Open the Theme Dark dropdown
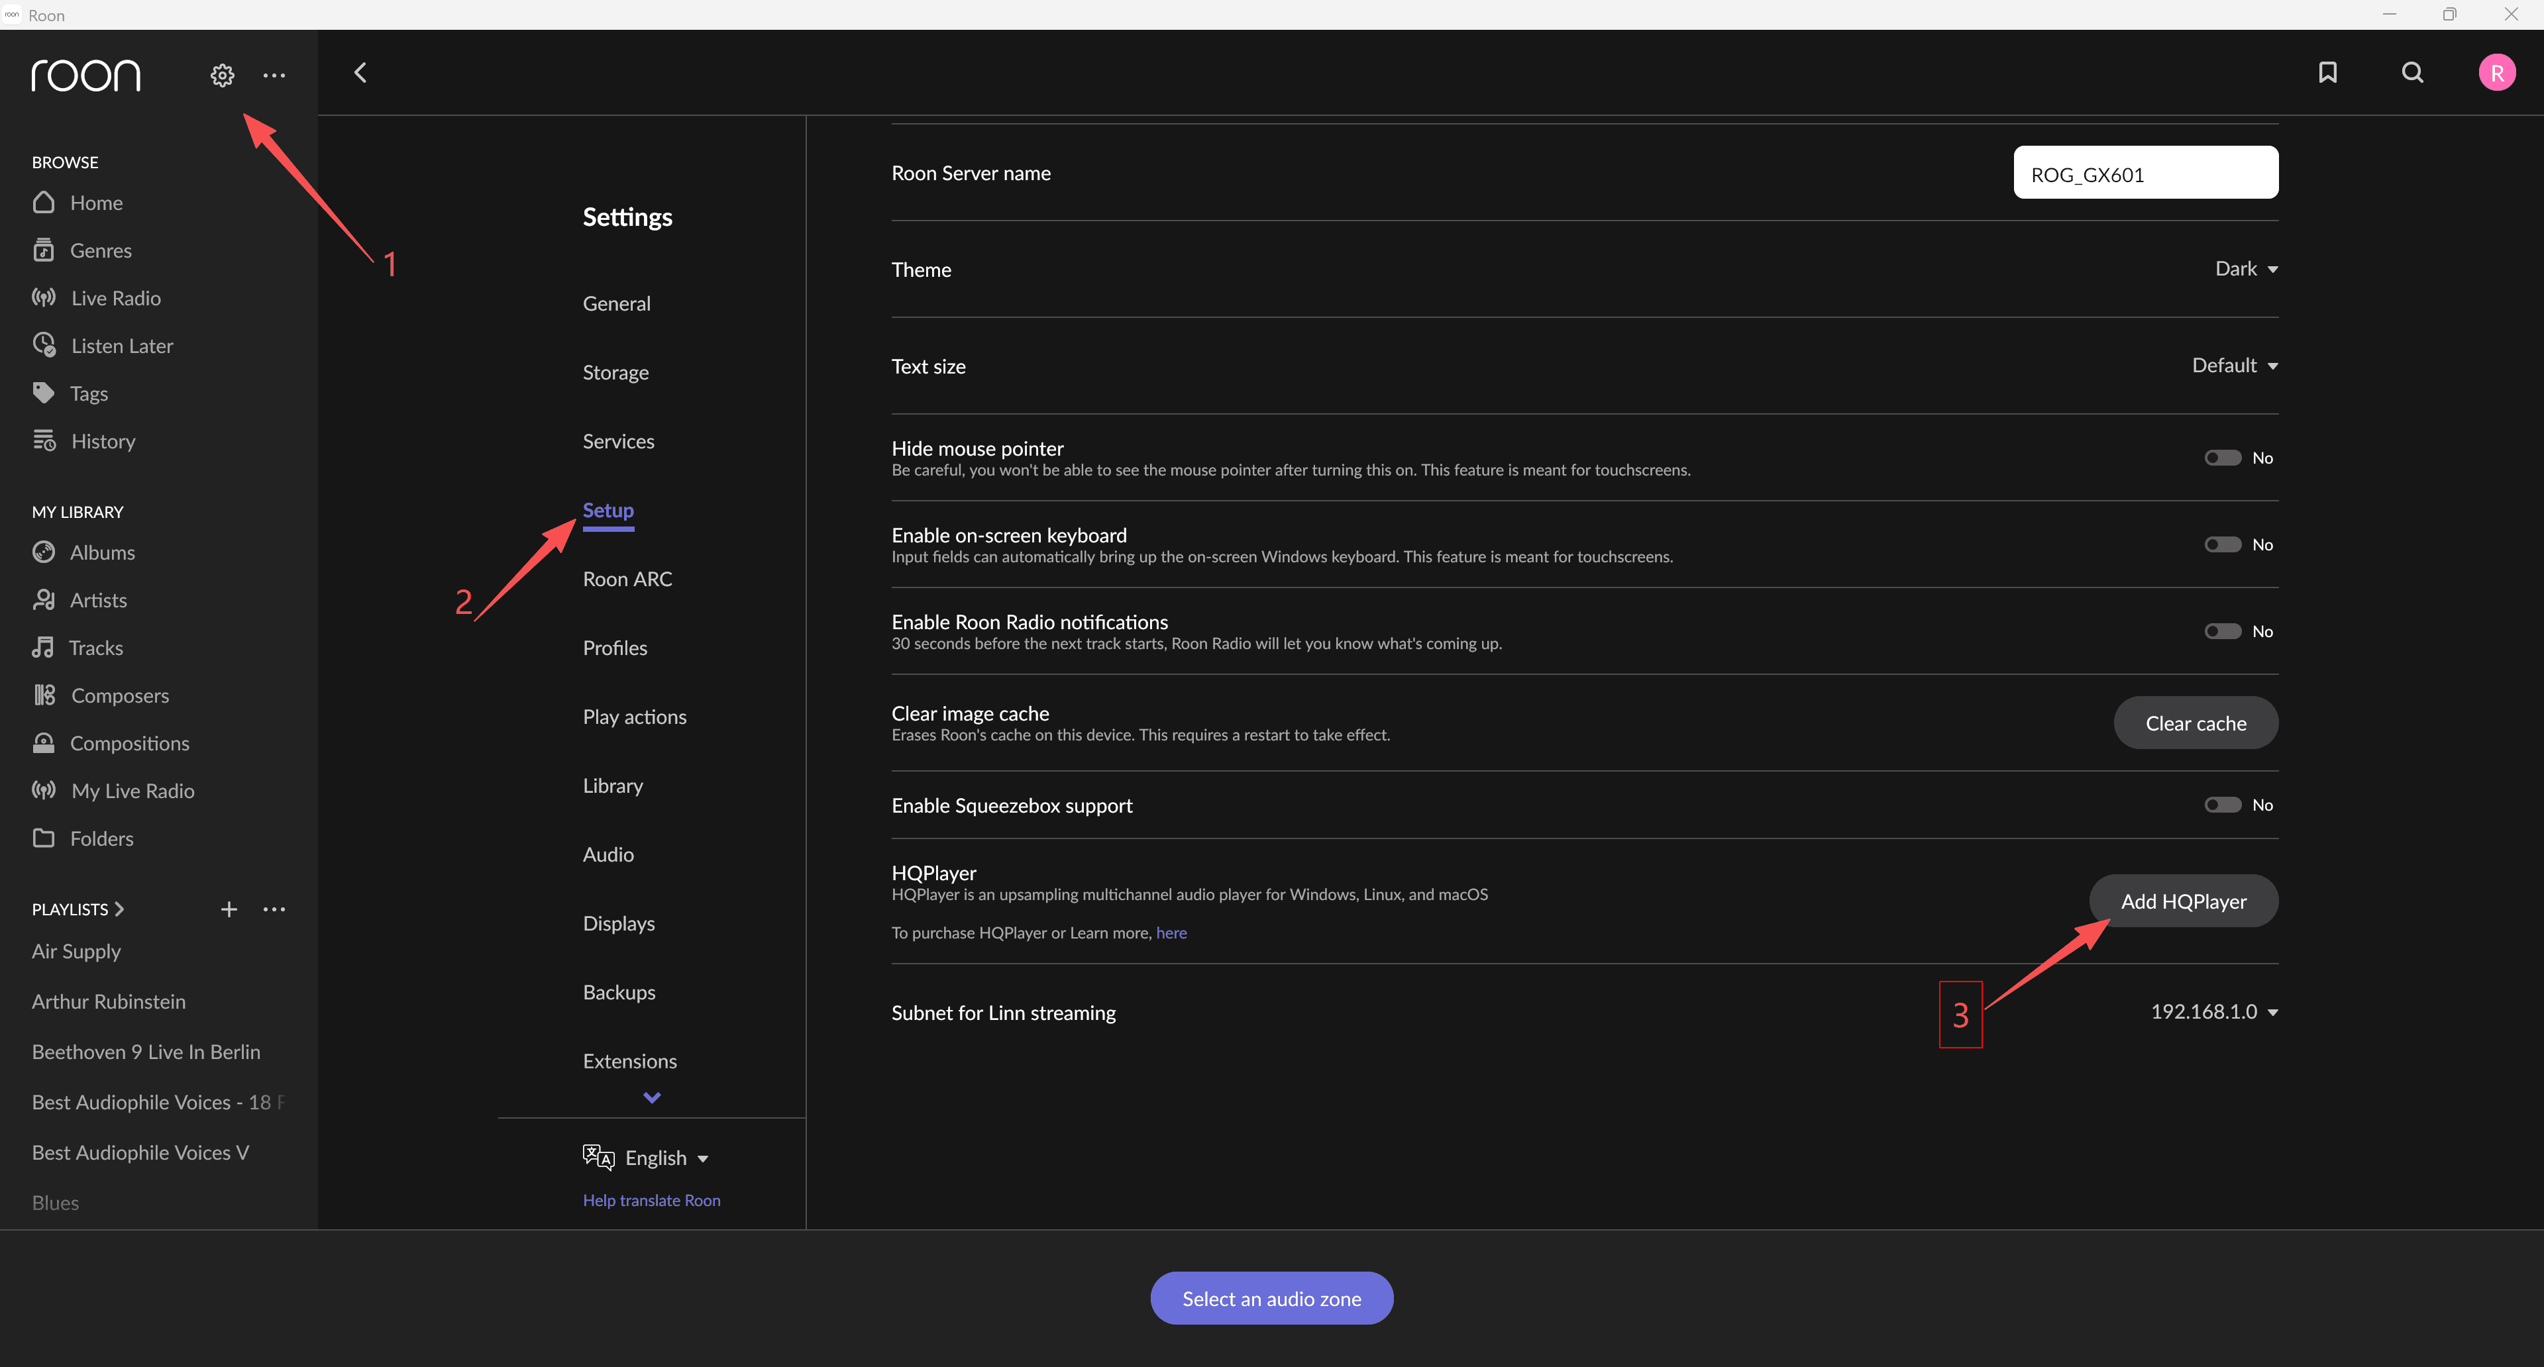Viewport: 2544px width, 1367px height. tap(2246, 268)
